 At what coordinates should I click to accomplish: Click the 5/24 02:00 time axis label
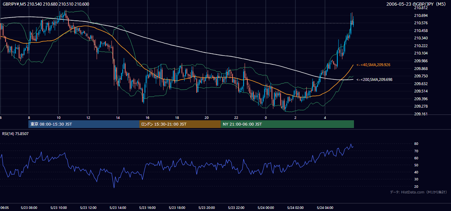point(295,207)
